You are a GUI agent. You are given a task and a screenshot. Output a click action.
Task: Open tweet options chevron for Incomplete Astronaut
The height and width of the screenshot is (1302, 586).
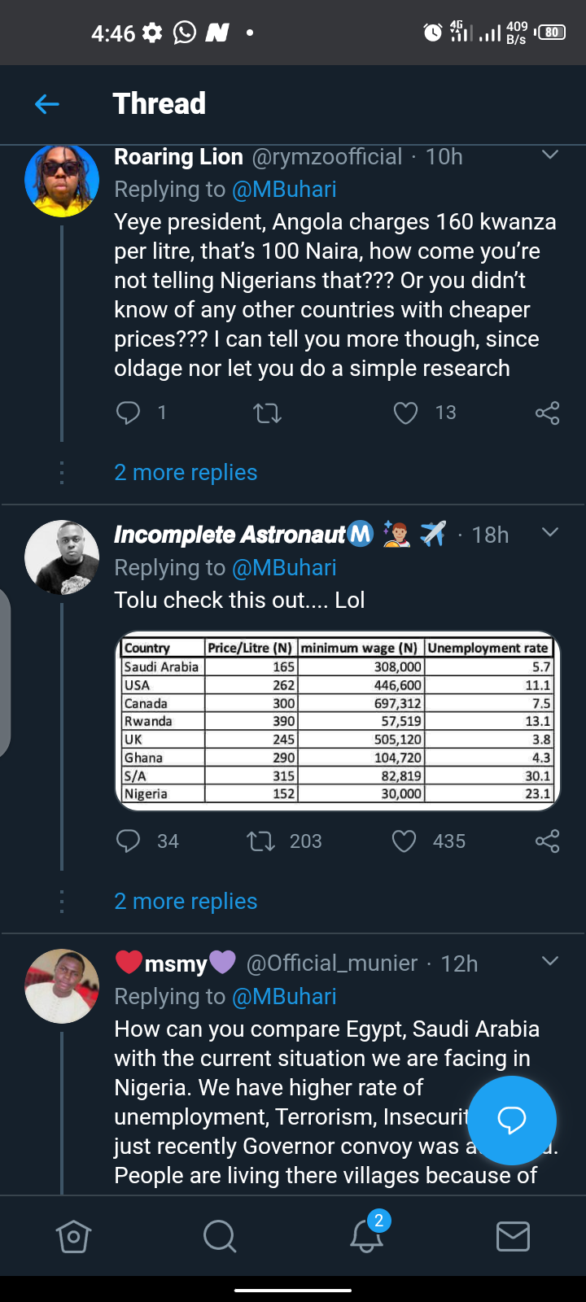[x=550, y=532]
